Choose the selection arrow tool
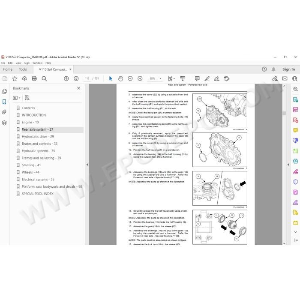 click(111, 78)
